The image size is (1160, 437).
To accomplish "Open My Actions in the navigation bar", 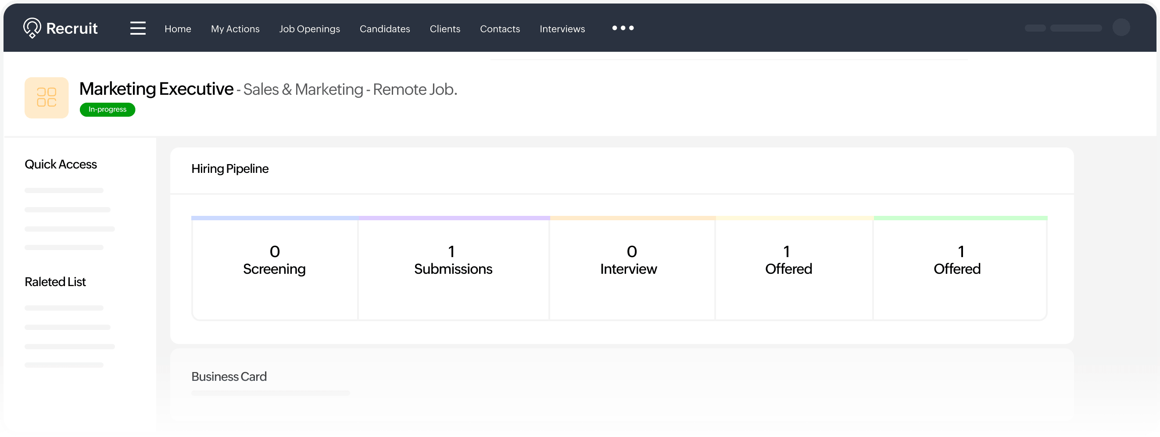I will point(235,29).
